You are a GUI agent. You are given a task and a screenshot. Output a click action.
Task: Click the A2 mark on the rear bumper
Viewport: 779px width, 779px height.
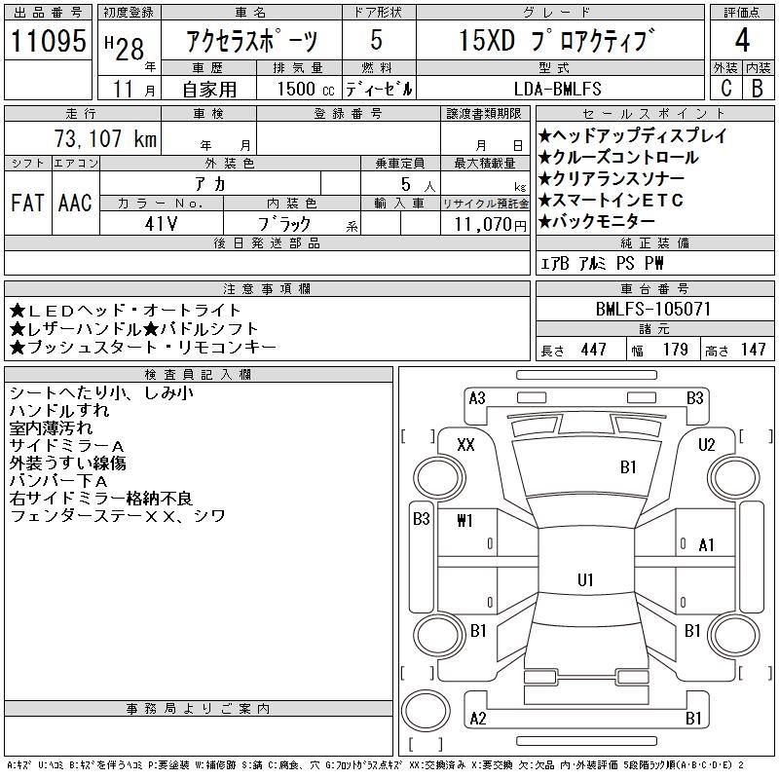tap(477, 719)
